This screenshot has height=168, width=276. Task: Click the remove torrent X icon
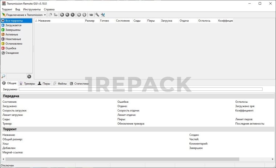coord(73,15)
